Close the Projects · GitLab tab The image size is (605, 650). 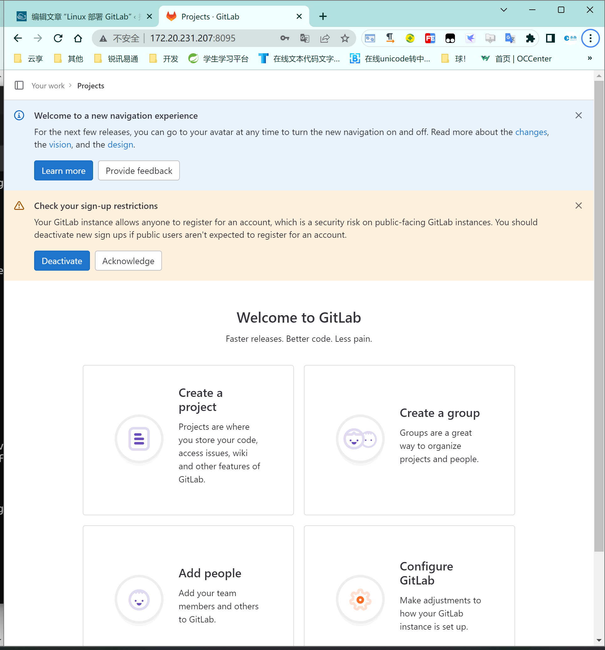point(299,16)
